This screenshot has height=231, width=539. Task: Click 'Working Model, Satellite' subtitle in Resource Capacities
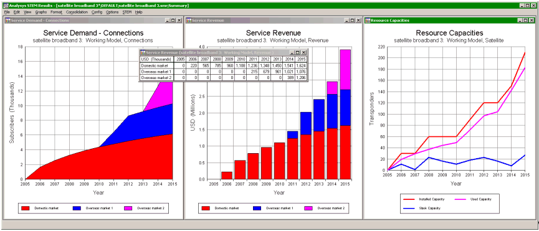pos(475,40)
